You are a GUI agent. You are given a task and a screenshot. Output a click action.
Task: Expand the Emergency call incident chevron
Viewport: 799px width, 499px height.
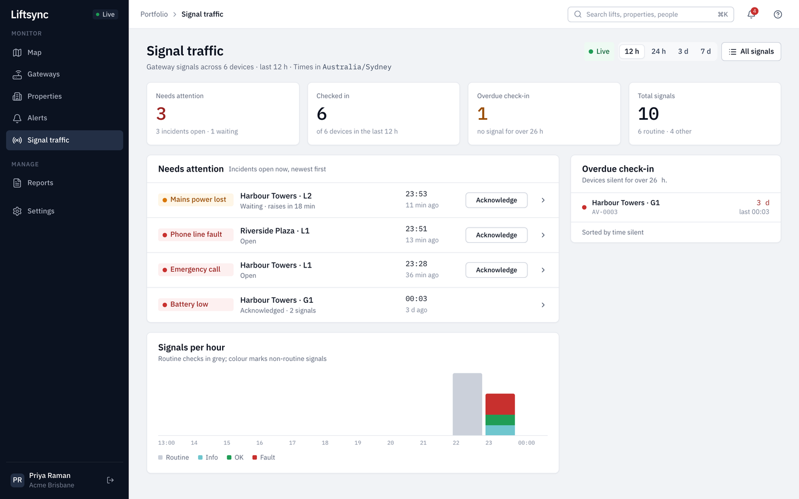coord(543,270)
